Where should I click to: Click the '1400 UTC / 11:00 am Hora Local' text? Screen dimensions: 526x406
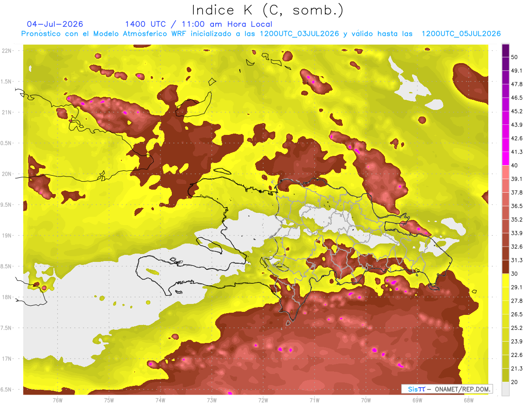tap(199, 24)
